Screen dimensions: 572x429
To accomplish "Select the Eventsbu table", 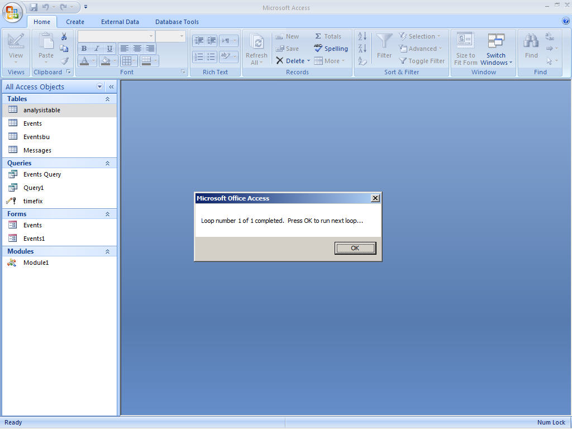I will [59, 137].
